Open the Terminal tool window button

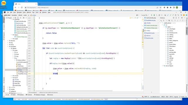point(29,95)
